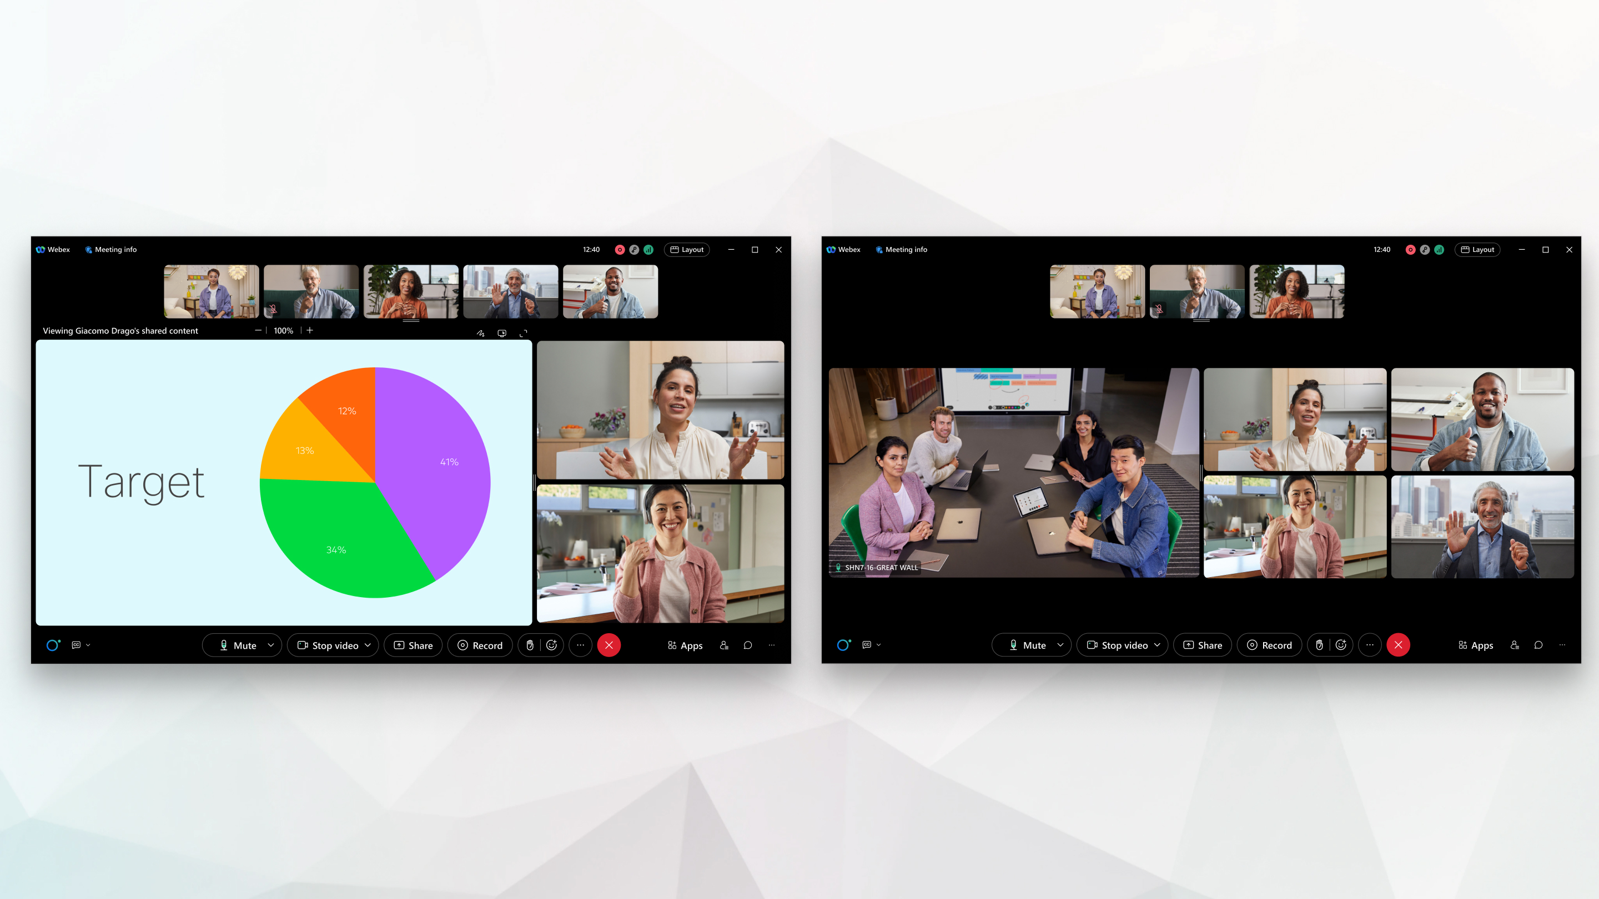
Task: Open Meeting info in left Webex window
Action: tap(110, 249)
